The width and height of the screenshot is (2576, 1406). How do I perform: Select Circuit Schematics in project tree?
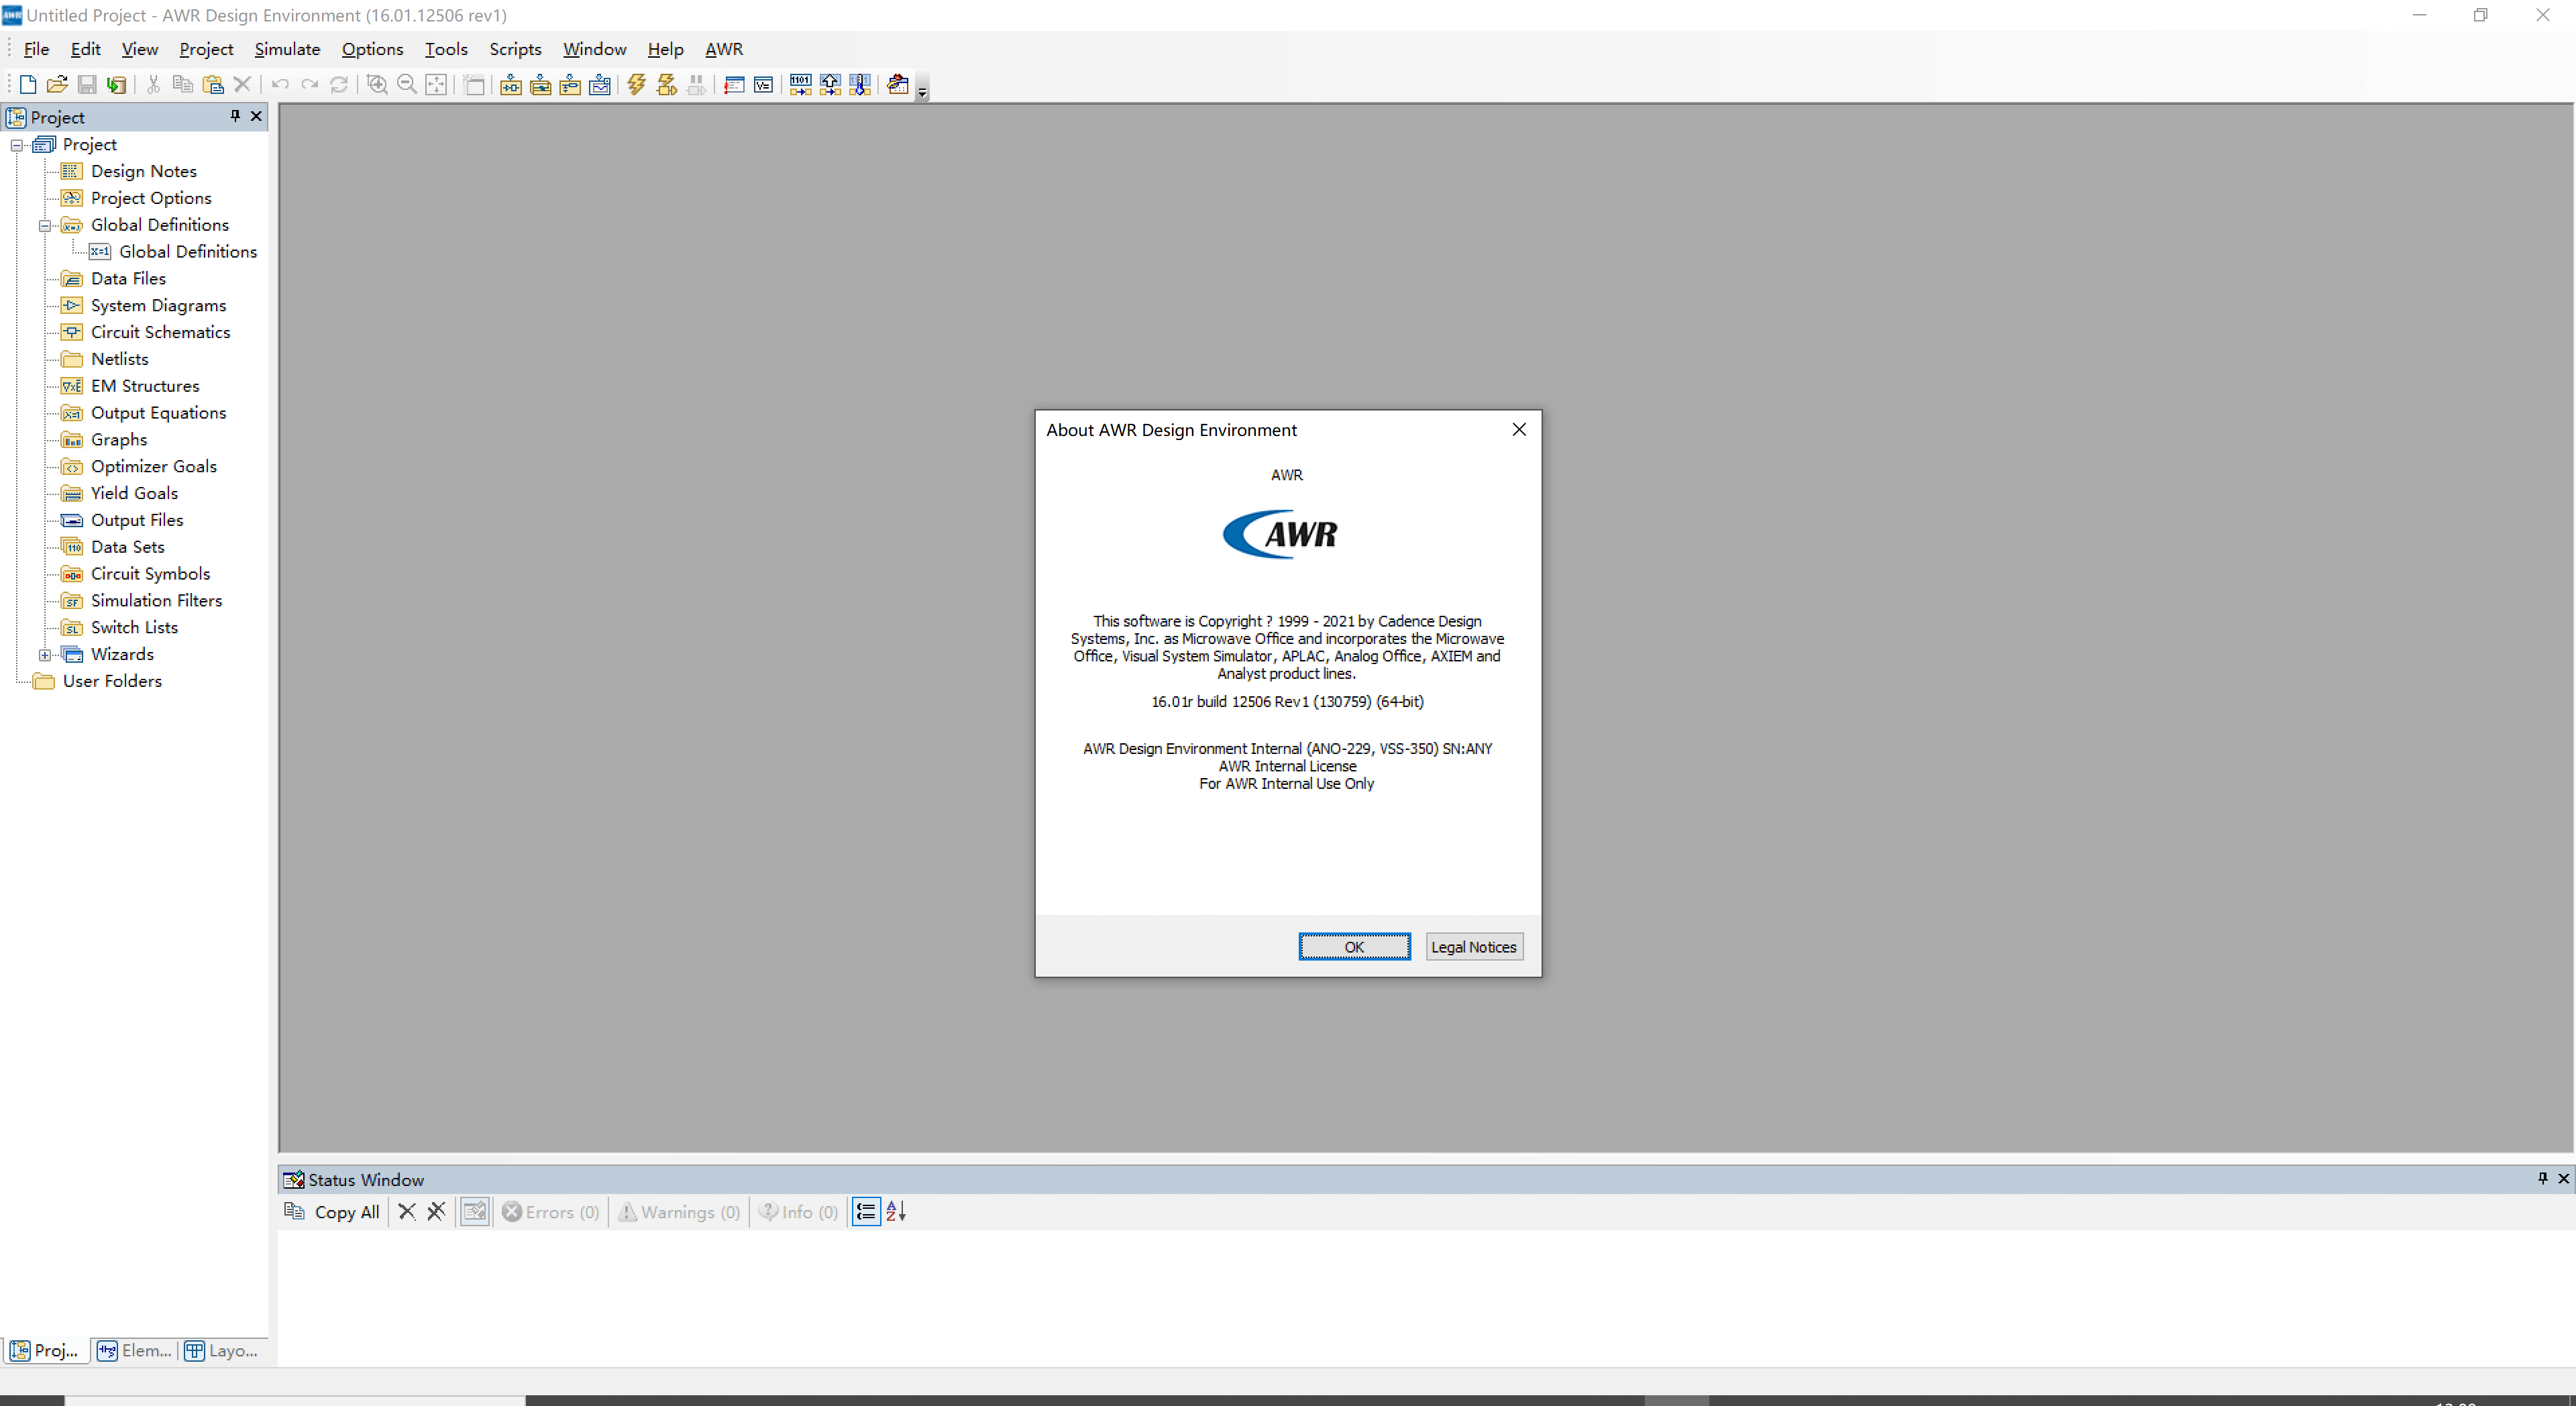(x=161, y=331)
